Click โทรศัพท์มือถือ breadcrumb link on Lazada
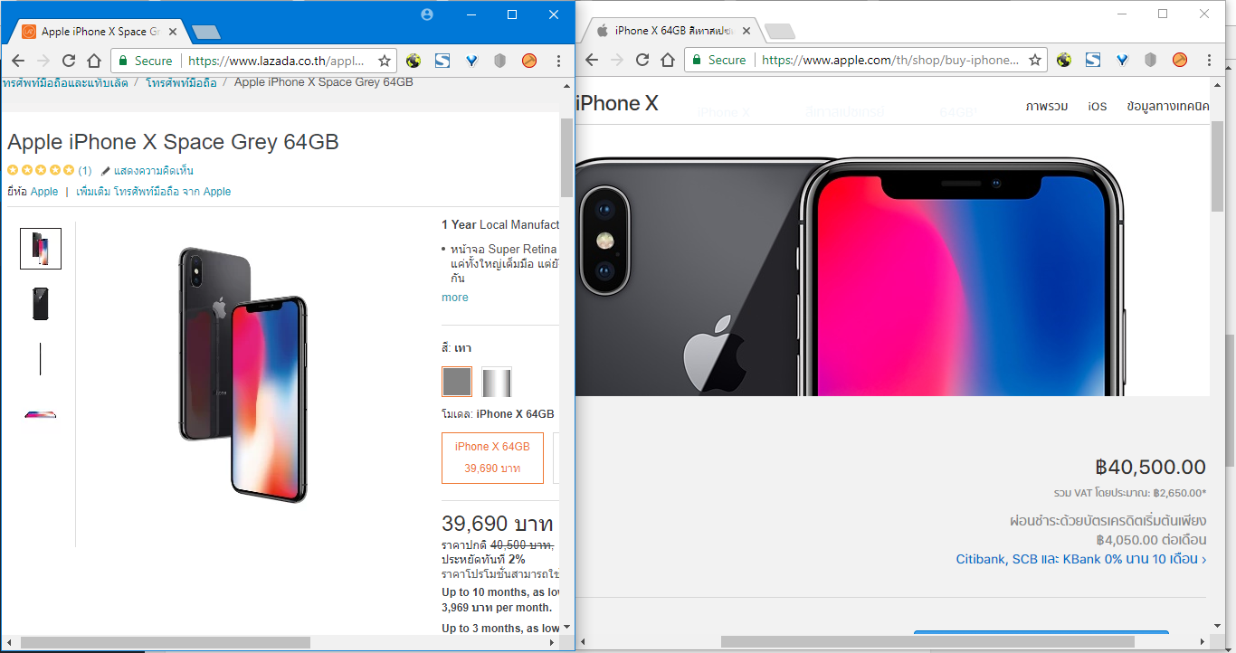Viewport: 1236px width, 653px height. pos(182,82)
